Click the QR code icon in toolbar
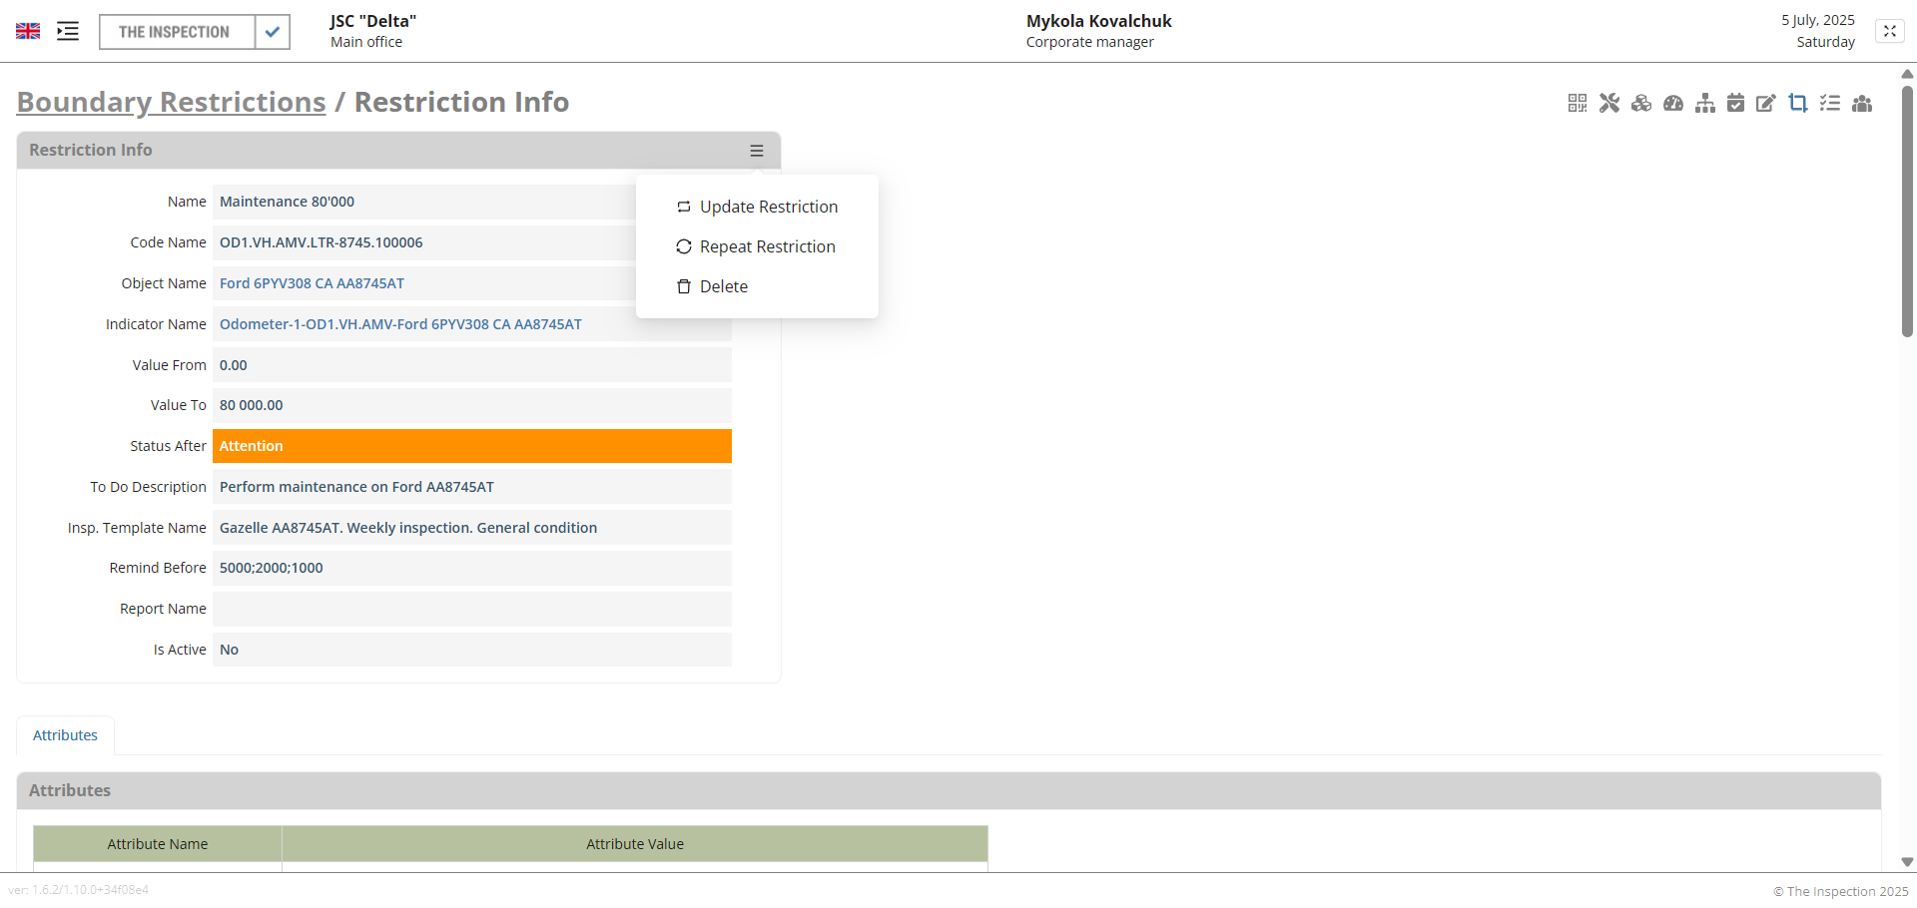1917x908 pixels. tap(1578, 103)
